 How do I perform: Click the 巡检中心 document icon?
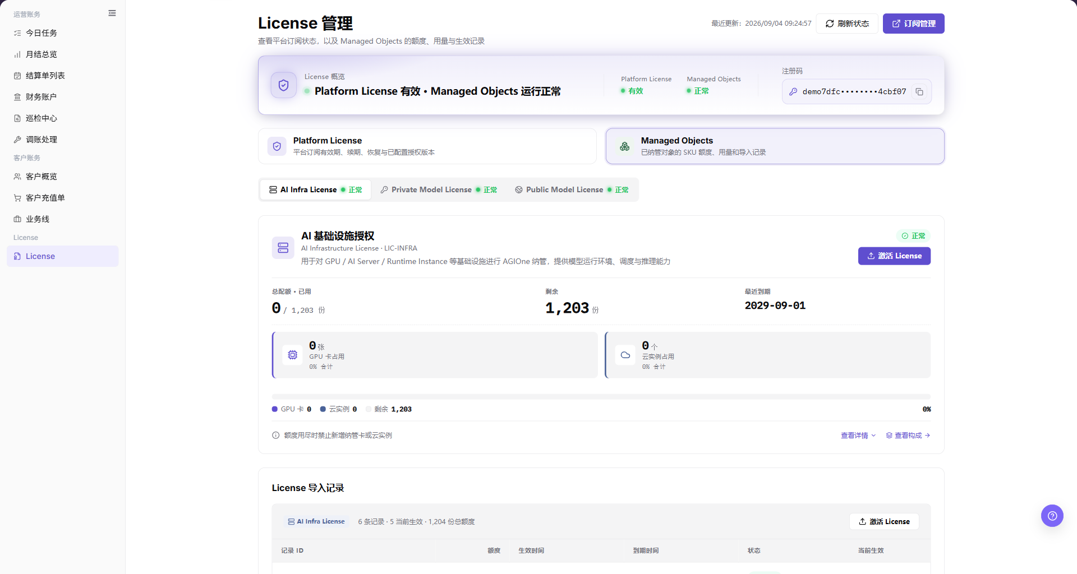click(x=17, y=118)
